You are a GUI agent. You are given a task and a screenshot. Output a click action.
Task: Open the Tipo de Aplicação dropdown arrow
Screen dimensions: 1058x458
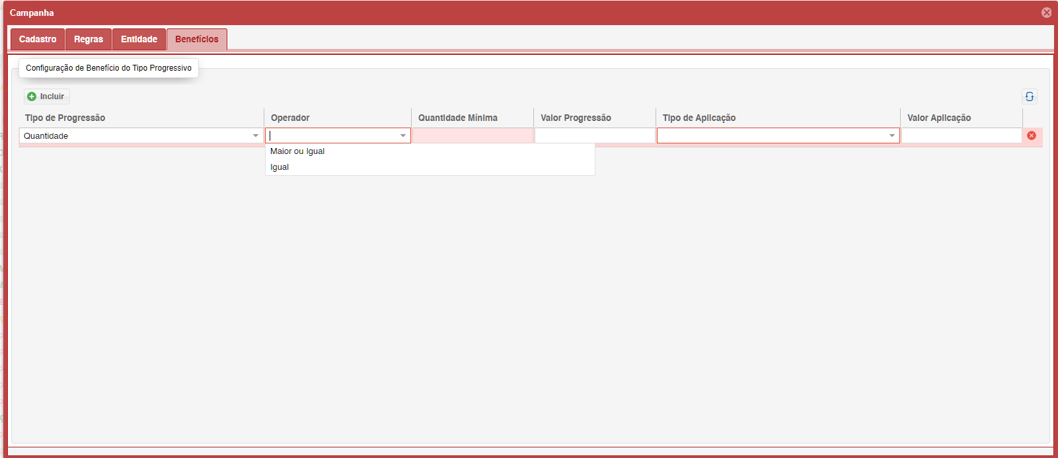[892, 135]
